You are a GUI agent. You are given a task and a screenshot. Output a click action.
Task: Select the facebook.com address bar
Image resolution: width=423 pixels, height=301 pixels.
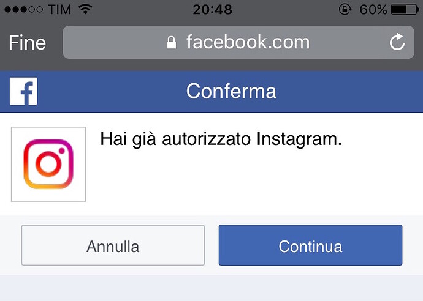238,42
